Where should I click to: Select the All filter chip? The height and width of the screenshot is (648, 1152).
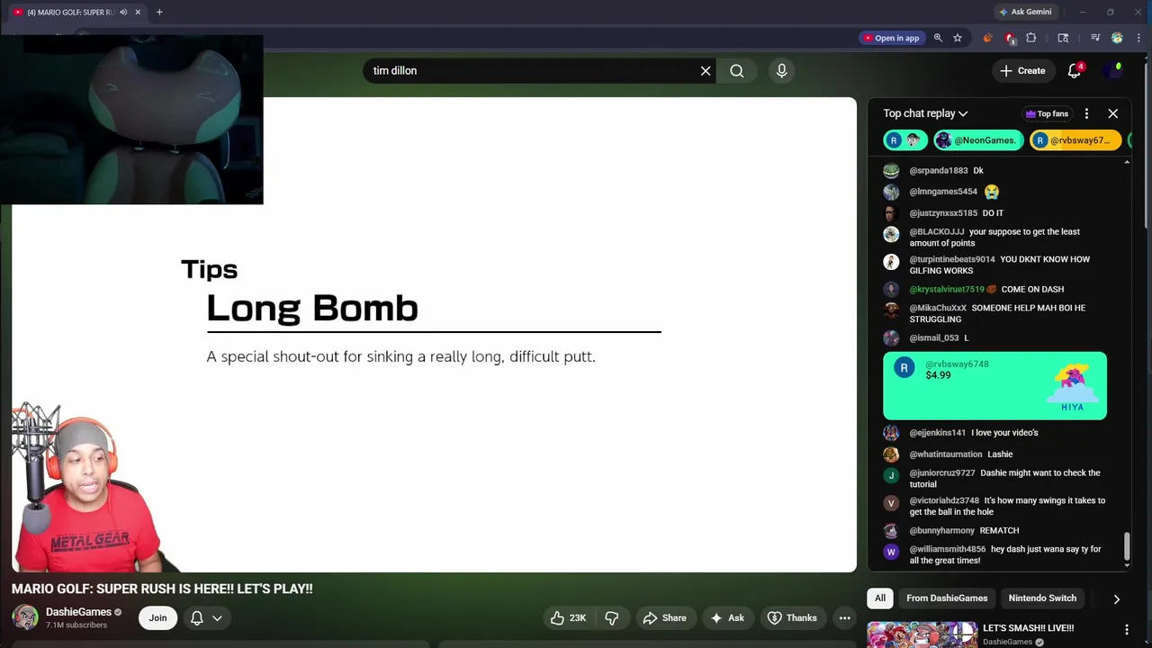click(880, 598)
